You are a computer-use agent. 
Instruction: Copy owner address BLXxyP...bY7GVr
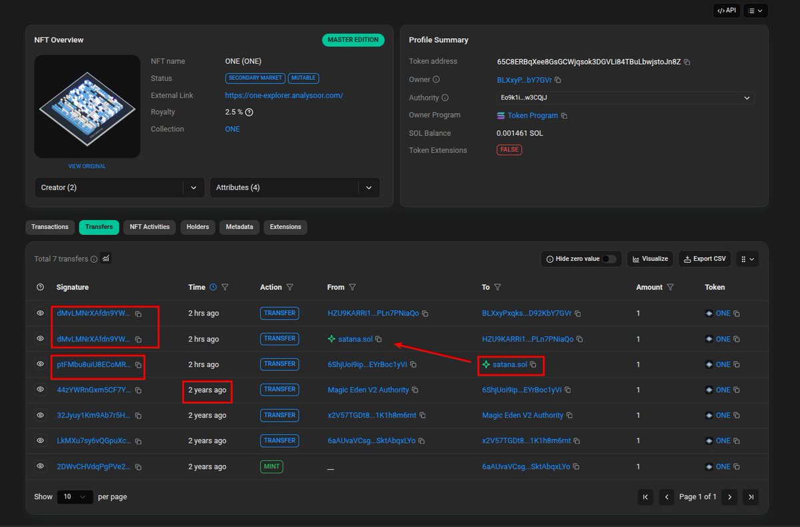[558, 80]
